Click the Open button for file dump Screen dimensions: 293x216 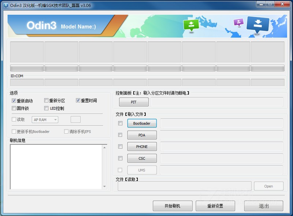point(268,186)
